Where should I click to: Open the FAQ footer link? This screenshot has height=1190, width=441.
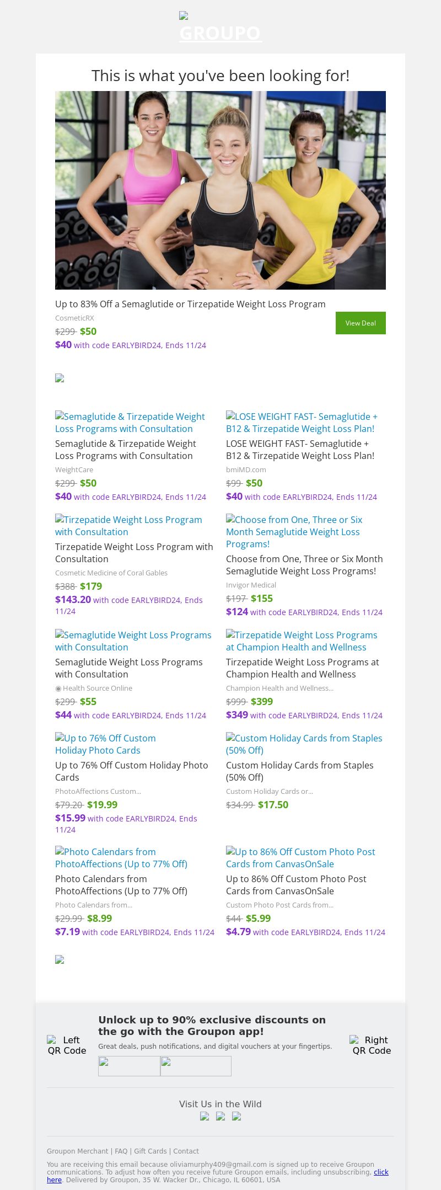tap(121, 1151)
